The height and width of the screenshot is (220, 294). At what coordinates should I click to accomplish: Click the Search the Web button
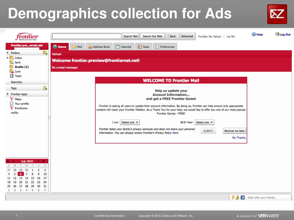tap(153, 36)
